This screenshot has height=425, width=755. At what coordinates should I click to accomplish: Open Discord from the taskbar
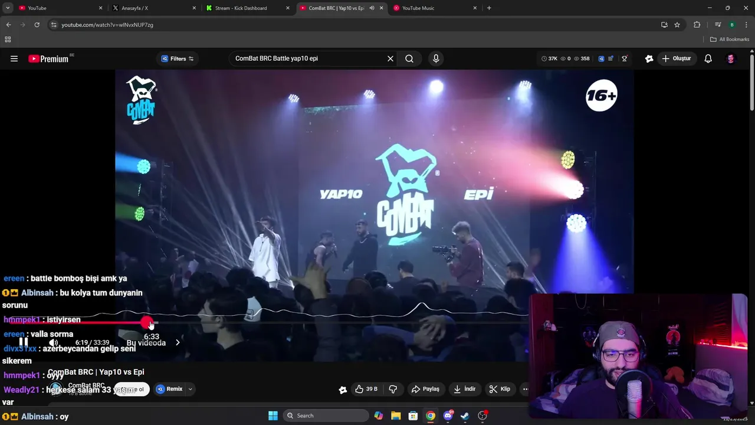[448, 416]
